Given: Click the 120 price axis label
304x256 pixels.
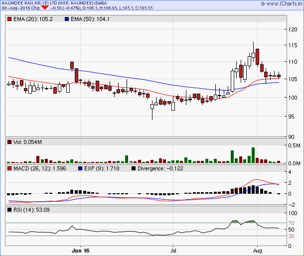Looking at the screenshot, I should pyautogui.click(x=293, y=29).
